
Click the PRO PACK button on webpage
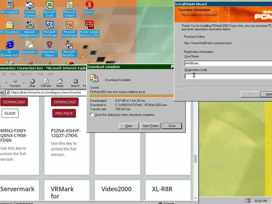64,113
